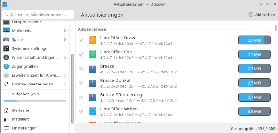Click the Systemeinstellungen category icon

(6, 48)
